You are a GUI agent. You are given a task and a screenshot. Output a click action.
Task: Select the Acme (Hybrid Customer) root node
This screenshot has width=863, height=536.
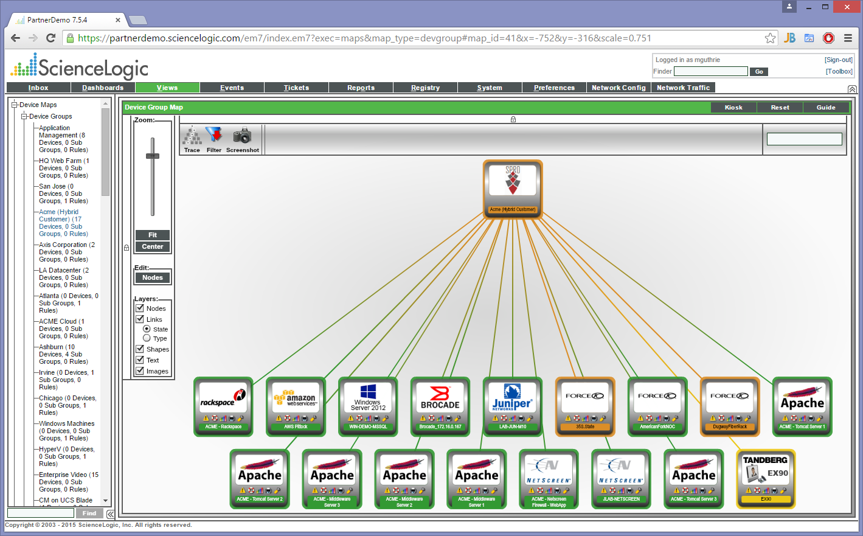pyautogui.click(x=513, y=189)
